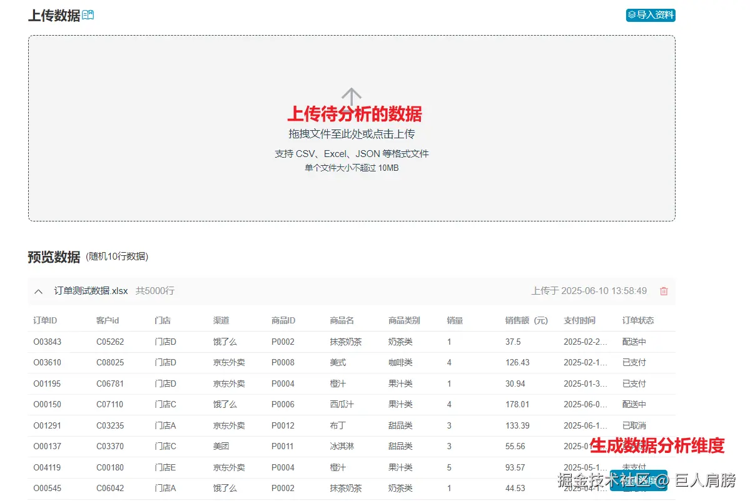750x503 pixels.
Task: Select order ID cell O04119
Action: pos(47,467)
